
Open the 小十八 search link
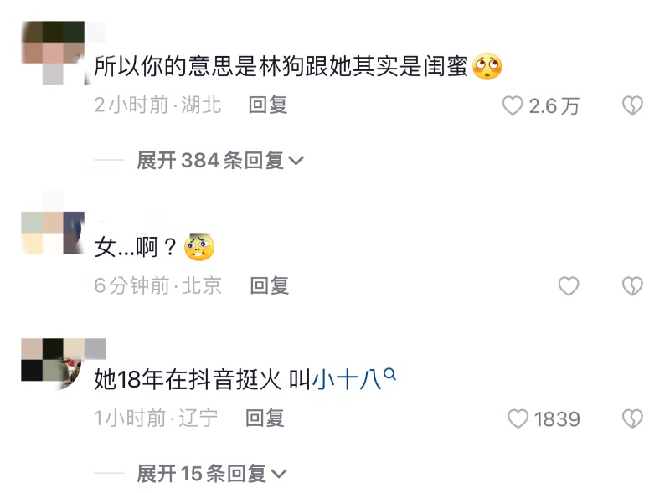tap(347, 379)
